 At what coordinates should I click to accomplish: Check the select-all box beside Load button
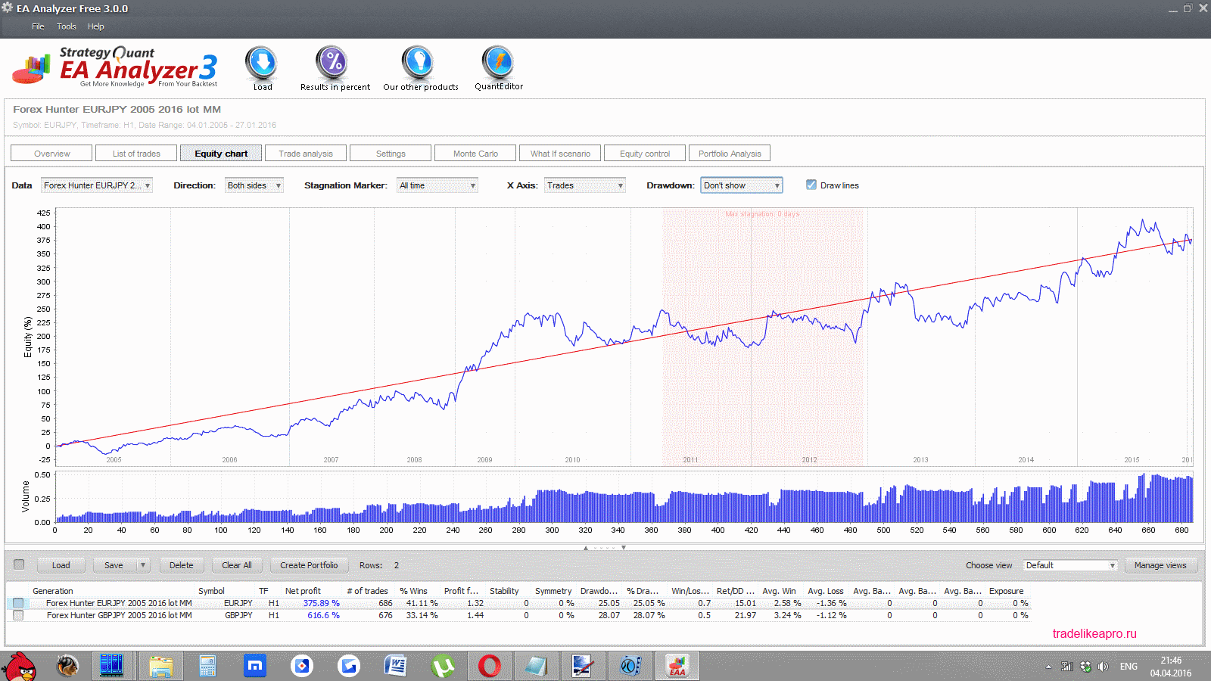point(19,564)
